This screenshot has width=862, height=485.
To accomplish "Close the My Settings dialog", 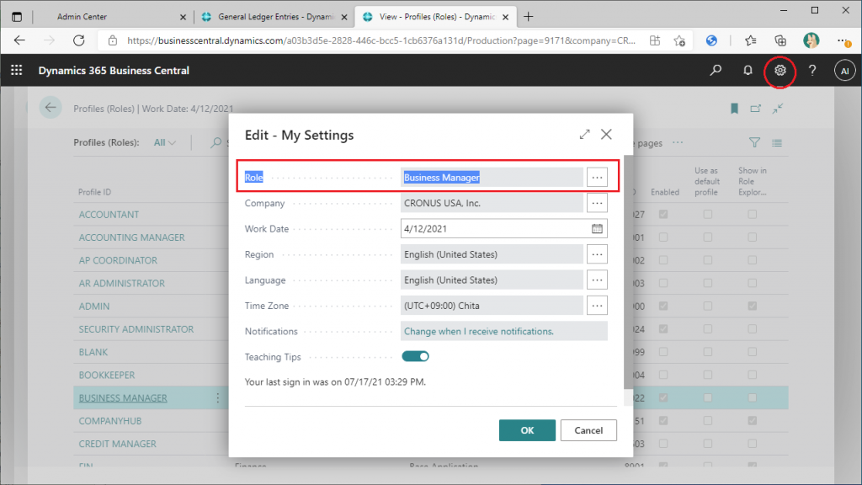I will tap(606, 134).
